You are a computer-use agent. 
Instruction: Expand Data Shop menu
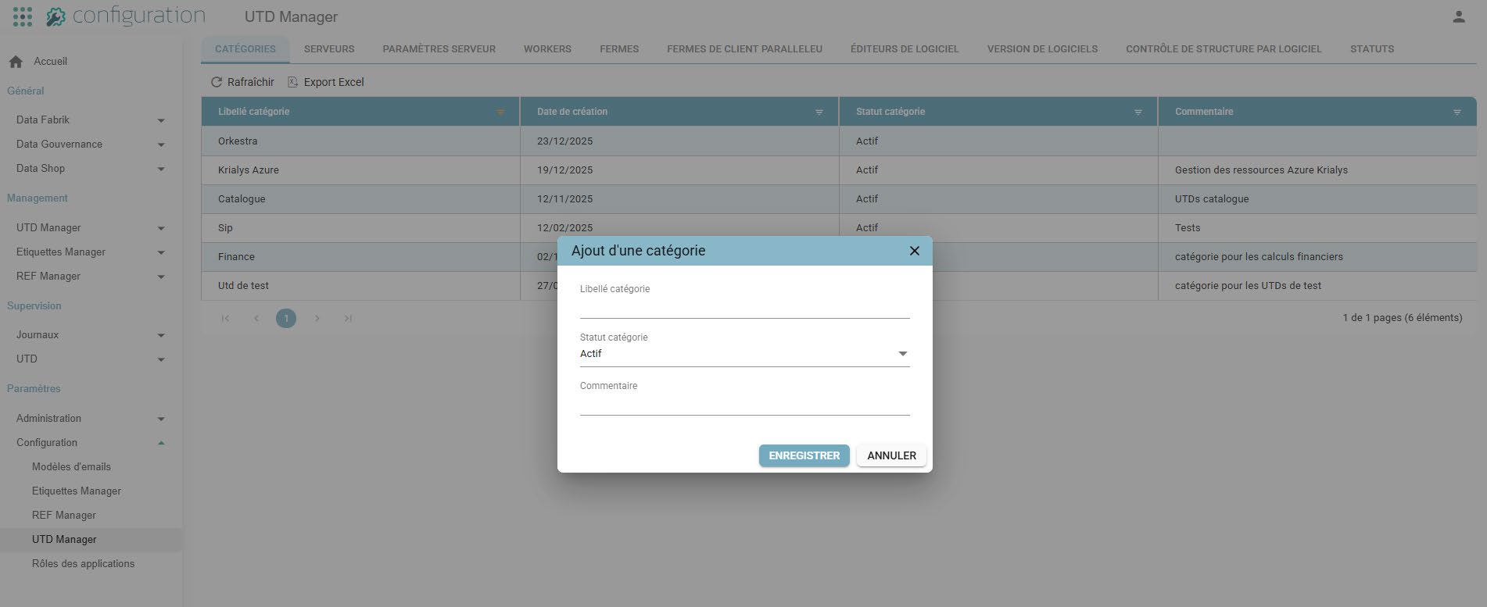pos(161,169)
